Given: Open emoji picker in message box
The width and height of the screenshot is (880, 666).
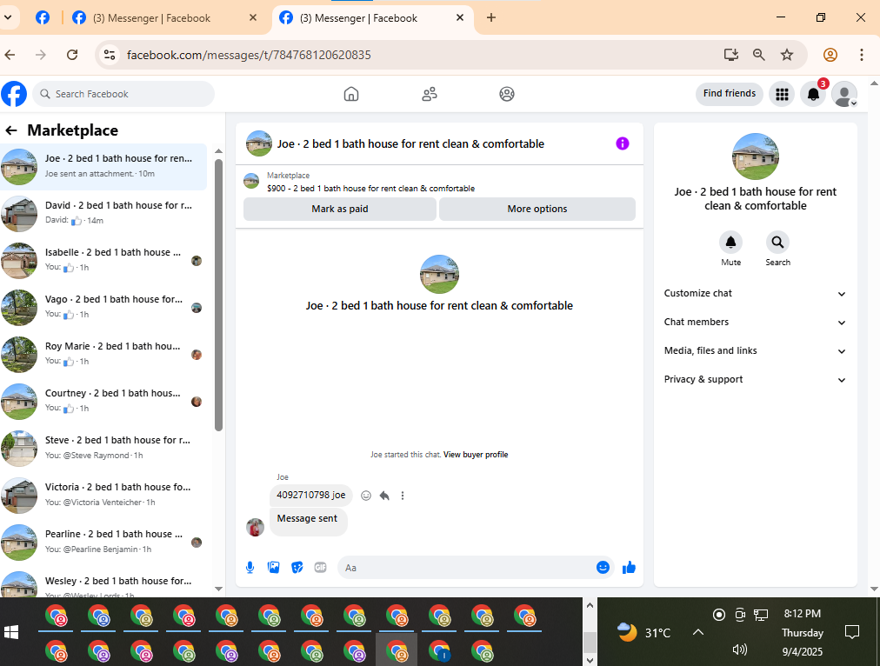Looking at the screenshot, I should click(603, 568).
